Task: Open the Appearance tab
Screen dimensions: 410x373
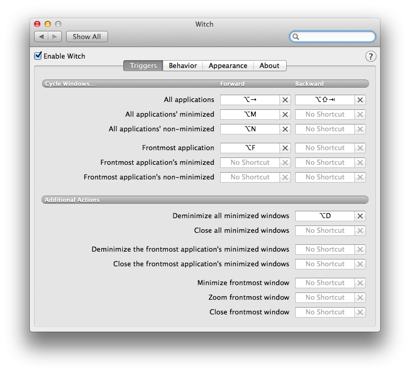Action: tap(228, 65)
